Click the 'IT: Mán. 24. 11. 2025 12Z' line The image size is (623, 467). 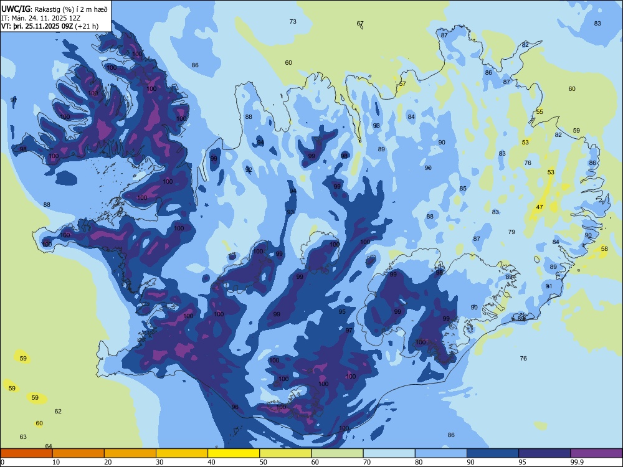pos(41,18)
